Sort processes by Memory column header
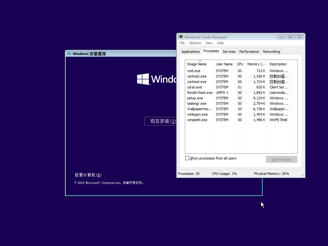Viewport: 328px width, 246px height. (x=256, y=64)
